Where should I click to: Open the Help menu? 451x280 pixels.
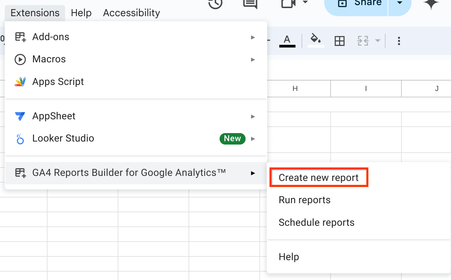pyautogui.click(x=81, y=13)
